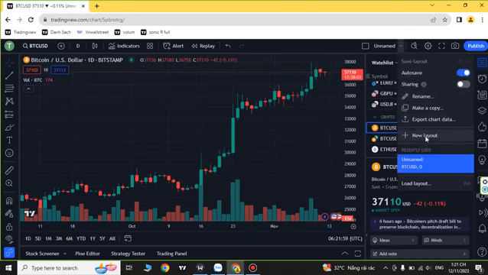Open the Ideas link
The height and width of the screenshot is (275, 488).
coord(394,240)
